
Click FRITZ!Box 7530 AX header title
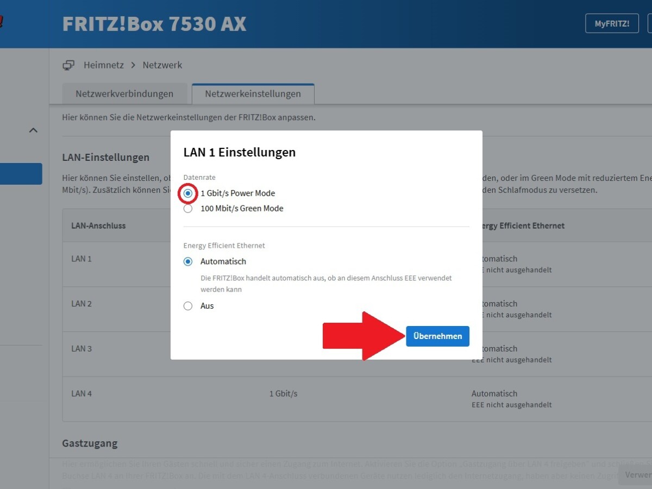click(154, 24)
